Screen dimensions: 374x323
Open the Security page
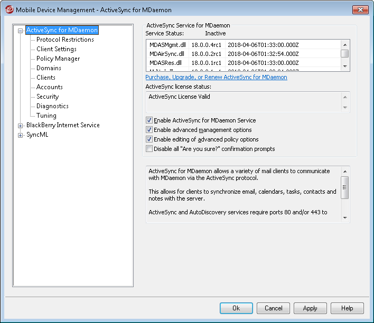pos(48,97)
